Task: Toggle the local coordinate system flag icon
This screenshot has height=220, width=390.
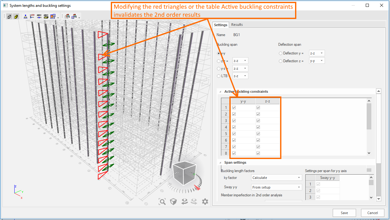Action: tap(32, 16)
